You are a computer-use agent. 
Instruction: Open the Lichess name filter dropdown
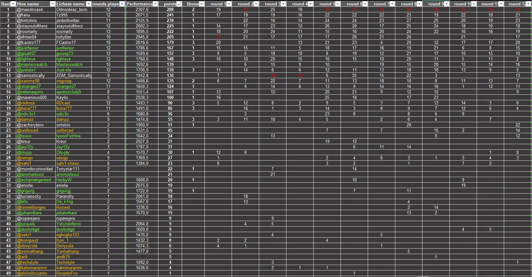pos(88,4)
